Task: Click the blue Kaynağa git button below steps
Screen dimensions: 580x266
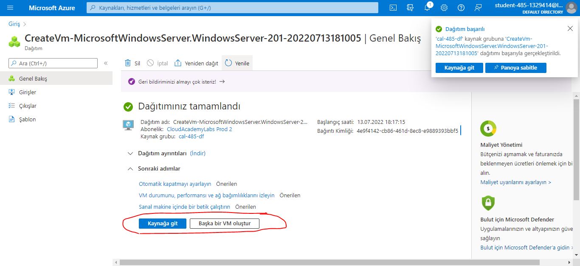Action: tap(163, 224)
